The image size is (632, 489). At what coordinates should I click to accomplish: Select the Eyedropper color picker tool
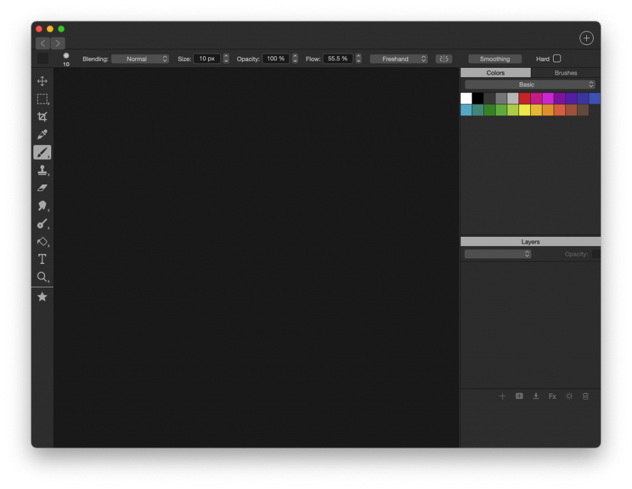pyautogui.click(x=43, y=134)
